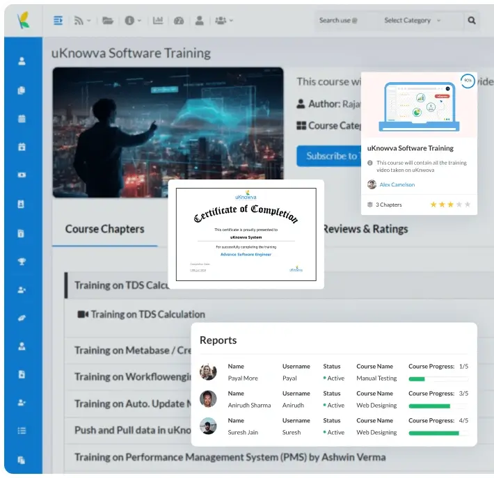
Task: Click the single user icon in top toolbar
Action: (x=199, y=20)
